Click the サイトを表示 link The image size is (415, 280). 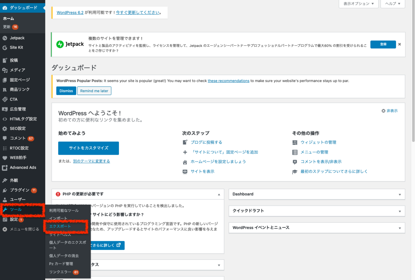(x=202, y=171)
